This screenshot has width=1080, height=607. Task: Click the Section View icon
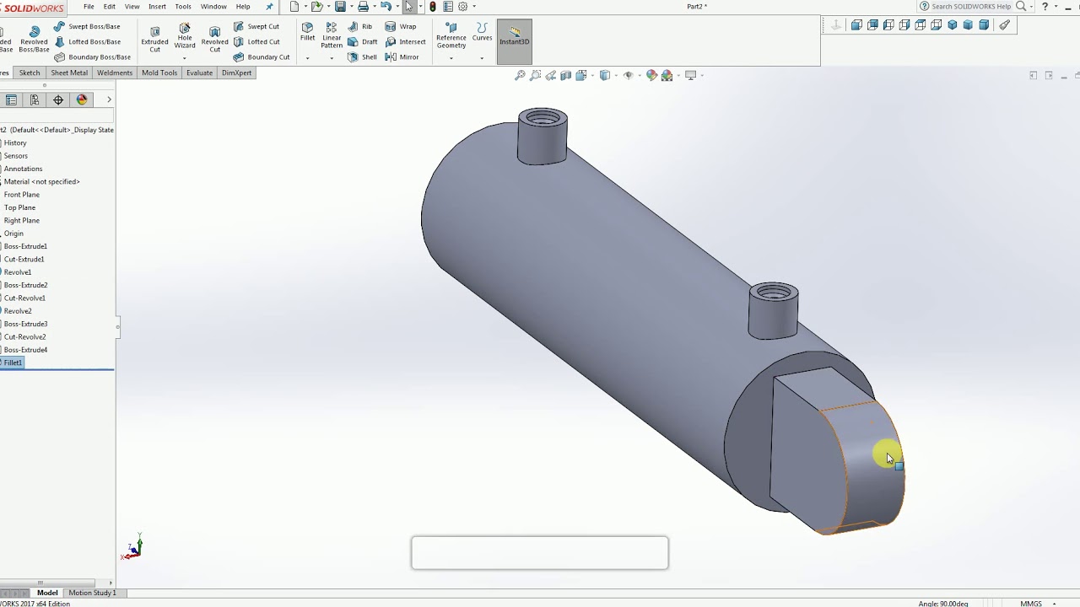[x=565, y=75]
